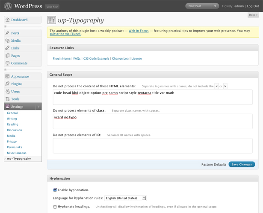Select wp-Typography settings submenu item

(x=19, y=158)
